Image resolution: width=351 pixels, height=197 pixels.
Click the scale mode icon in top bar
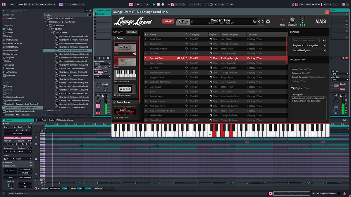coord(61,4)
